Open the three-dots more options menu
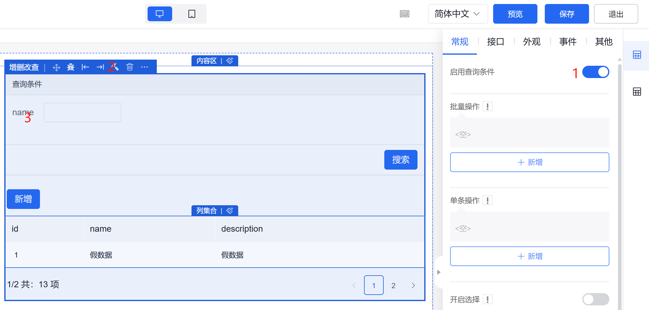Viewport: 649px width, 310px height. 144,67
